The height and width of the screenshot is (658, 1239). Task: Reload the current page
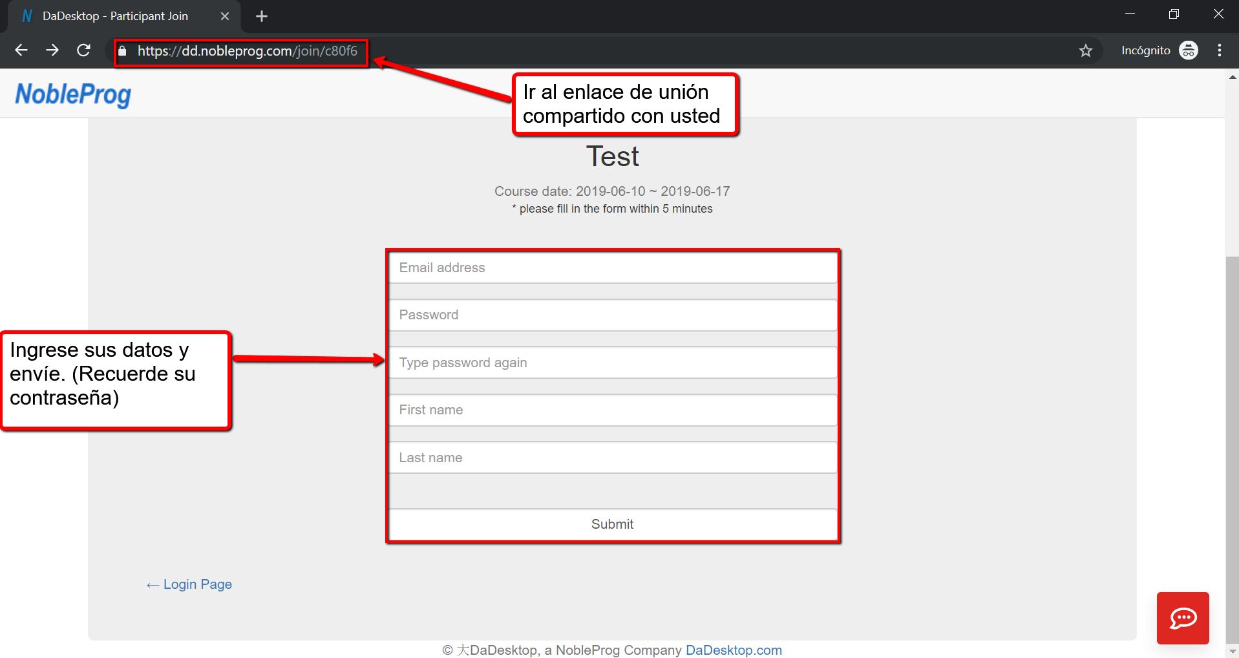83,50
